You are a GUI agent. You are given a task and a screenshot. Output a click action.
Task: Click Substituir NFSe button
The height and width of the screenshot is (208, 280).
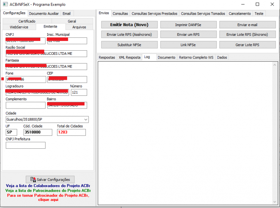click(129, 45)
